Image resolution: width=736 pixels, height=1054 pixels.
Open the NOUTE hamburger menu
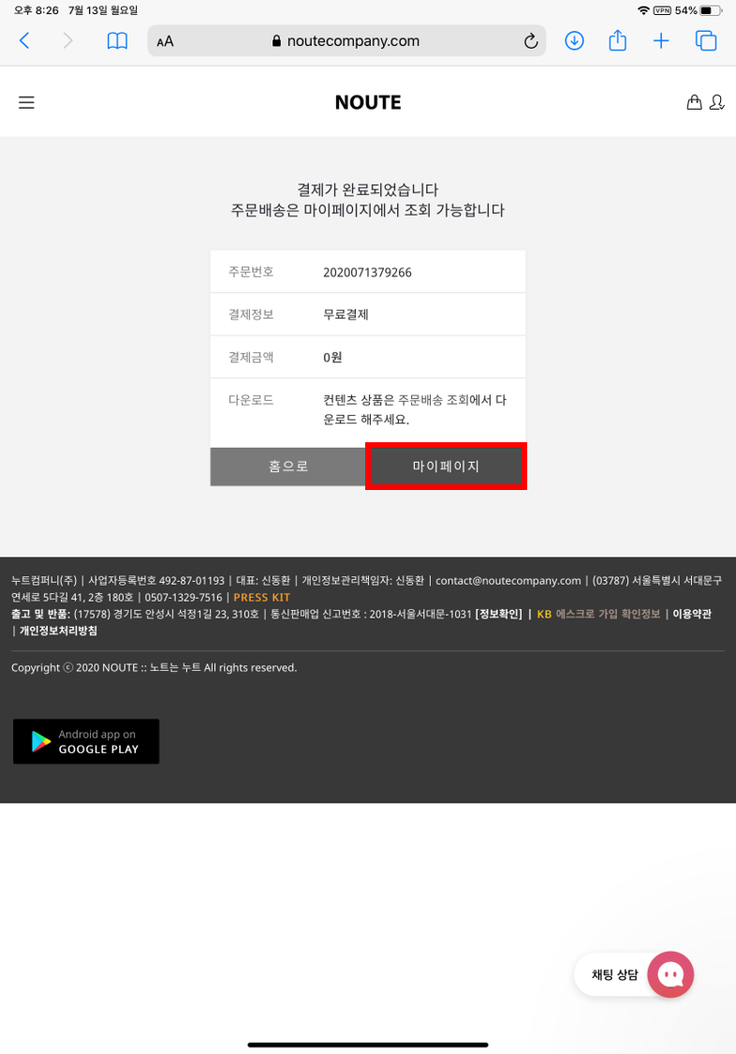(x=26, y=102)
